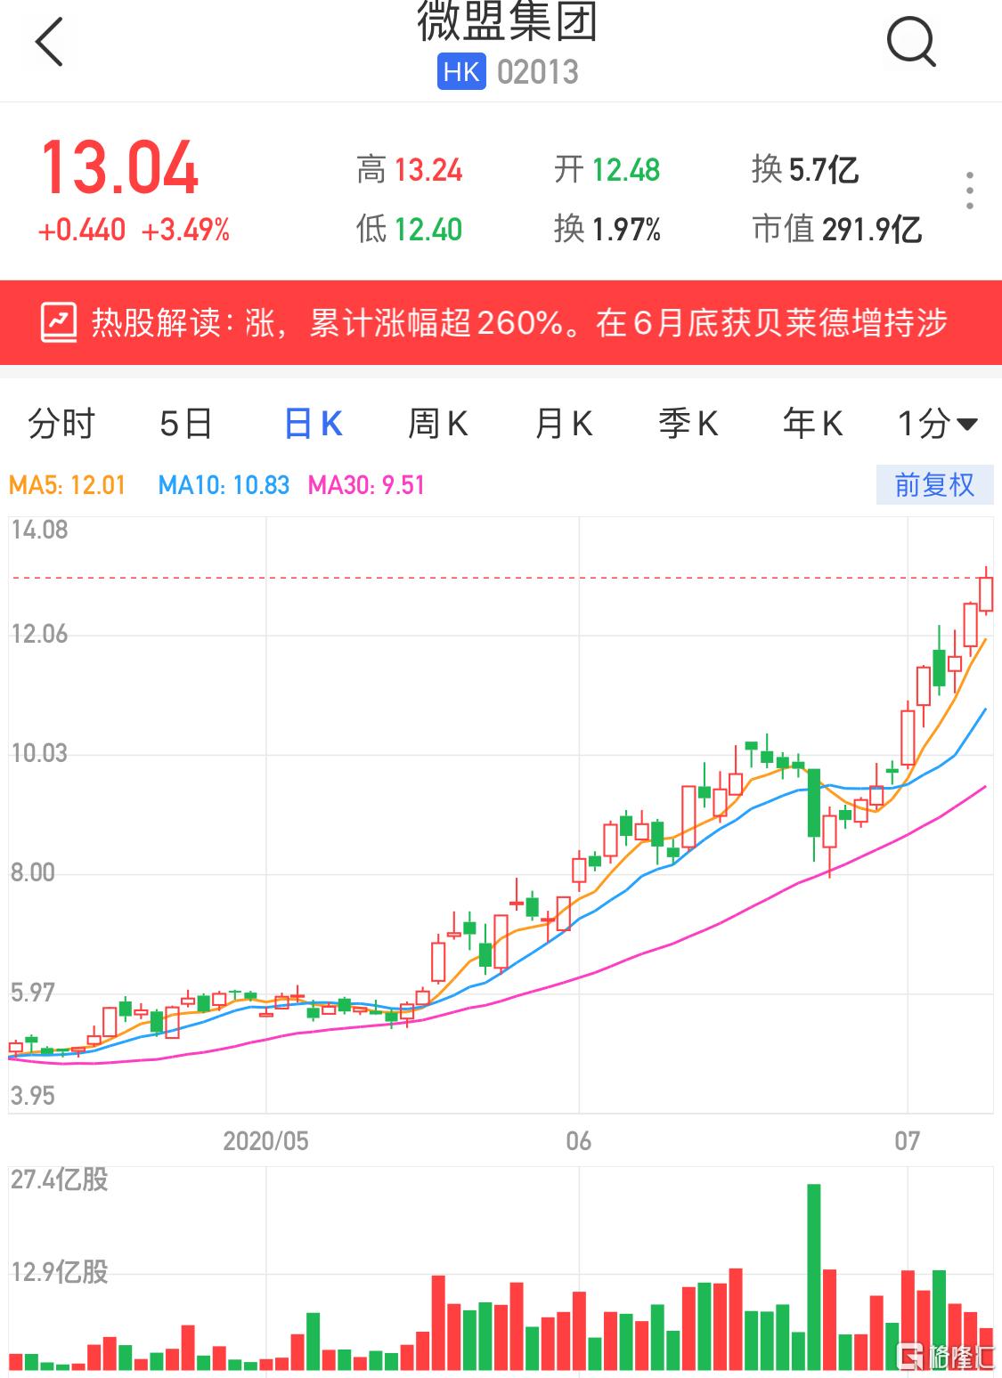
Task: Tap the 开 12.48 open price
Action: 607,169
